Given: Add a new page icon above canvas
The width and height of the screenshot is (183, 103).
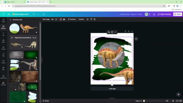Looking at the screenshot, I should tap(132, 31).
